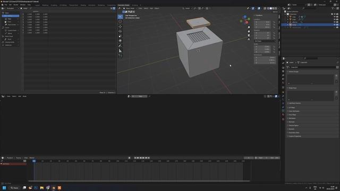This screenshot has width=340, height=191.
Task: Collapse the Vertex Groups panel
Action: [x=293, y=72]
